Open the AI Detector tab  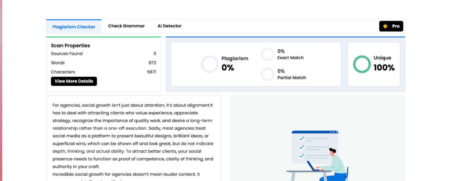point(169,26)
